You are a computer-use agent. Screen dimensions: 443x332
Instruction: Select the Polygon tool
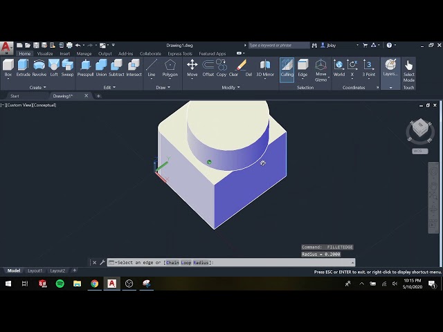pyautogui.click(x=170, y=68)
